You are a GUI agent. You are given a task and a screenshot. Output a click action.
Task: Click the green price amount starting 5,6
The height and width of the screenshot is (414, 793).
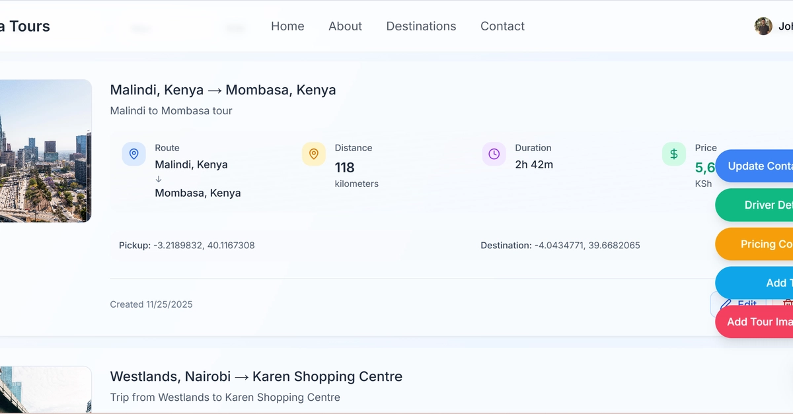[x=705, y=168]
